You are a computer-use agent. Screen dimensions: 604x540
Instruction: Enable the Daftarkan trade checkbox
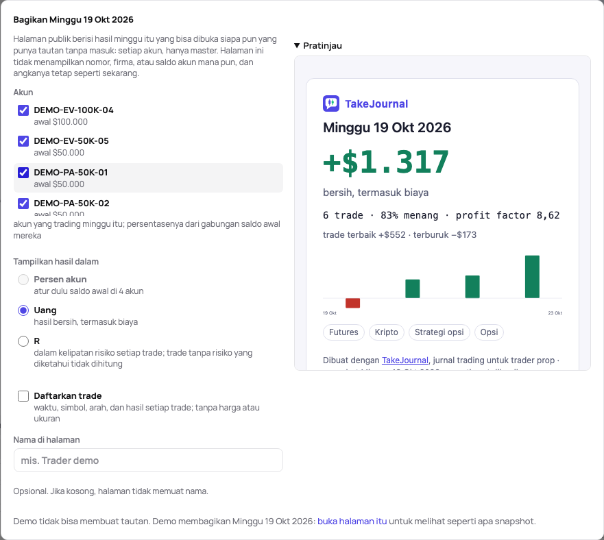23,396
